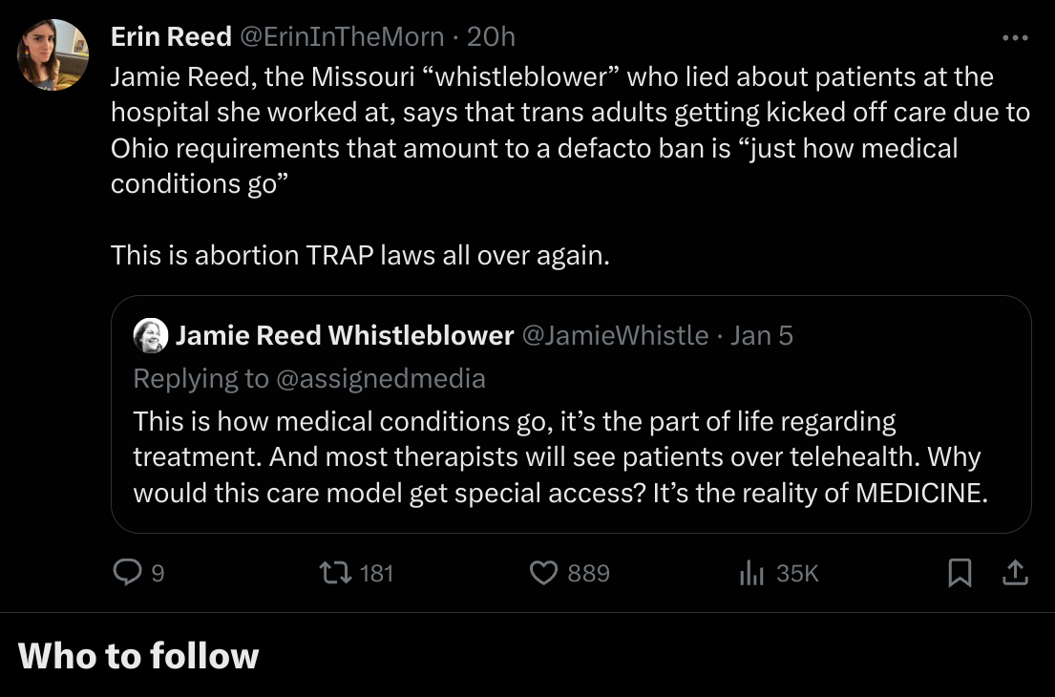This screenshot has width=1055, height=697.
Task: Like the tweet with the heart icon
Action: point(543,572)
